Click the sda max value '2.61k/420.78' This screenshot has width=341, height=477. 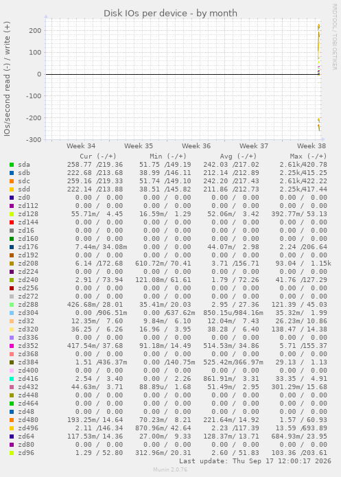click(303, 165)
